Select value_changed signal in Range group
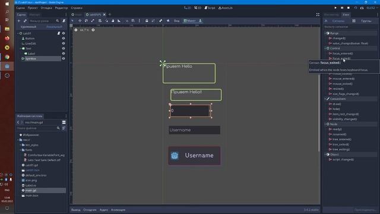Viewport: 380px width, 214px height. (x=350, y=43)
